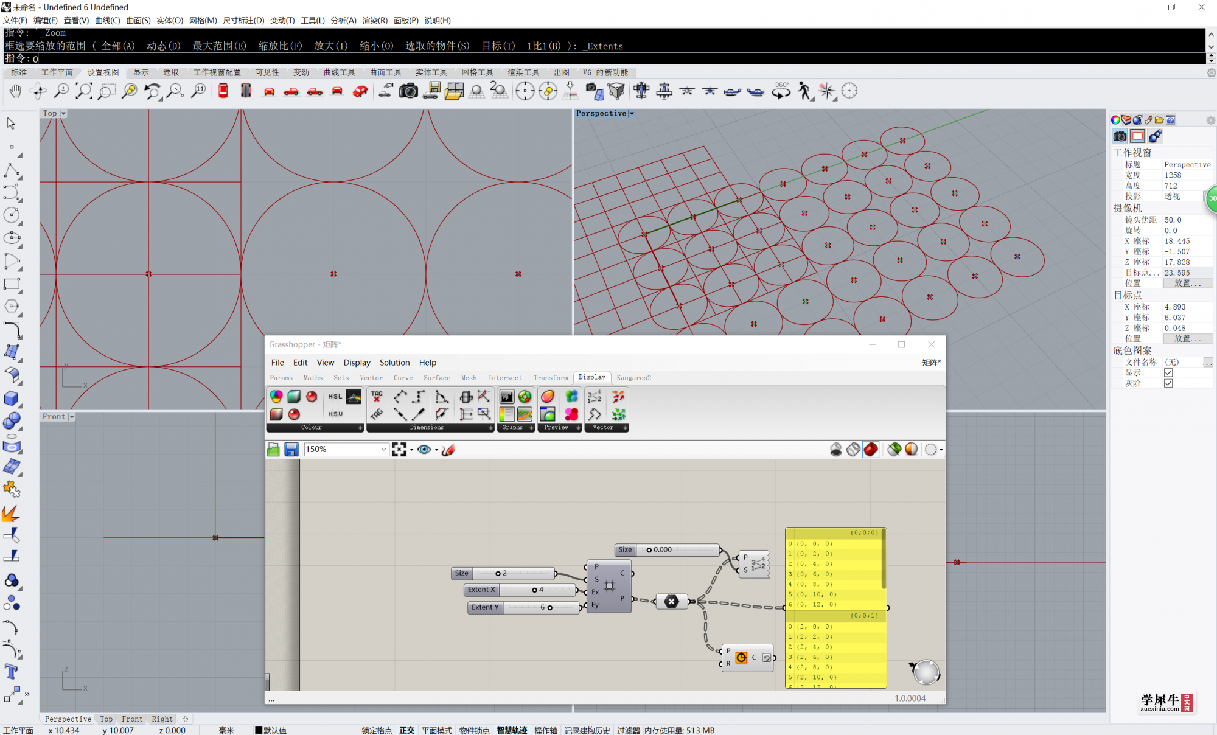The width and height of the screenshot is (1217, 735).
Task: Toggle the 灰阶 grayscale checkbox
Action: [x=1168, y=383]
